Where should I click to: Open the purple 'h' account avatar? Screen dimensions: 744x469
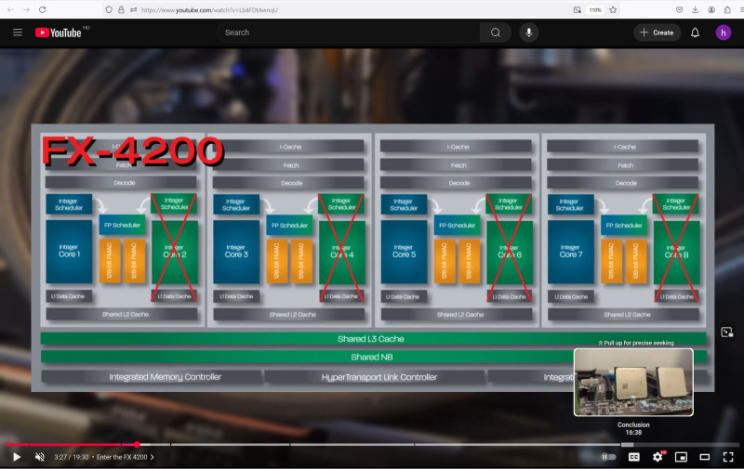pyautogui.click(x=724, y=33)
